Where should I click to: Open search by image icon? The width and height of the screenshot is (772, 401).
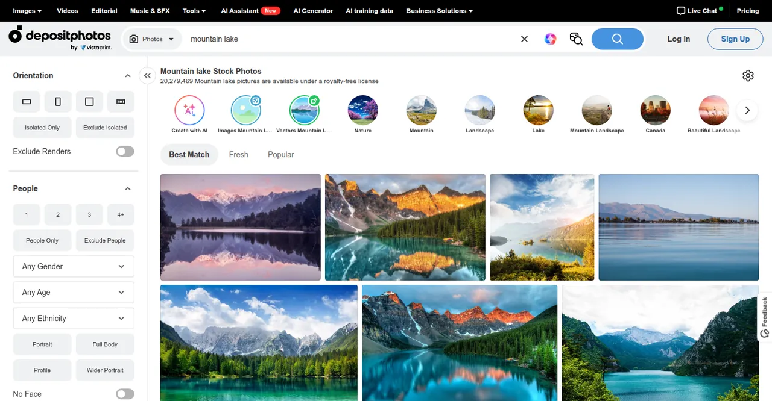[x=576, y=39]
